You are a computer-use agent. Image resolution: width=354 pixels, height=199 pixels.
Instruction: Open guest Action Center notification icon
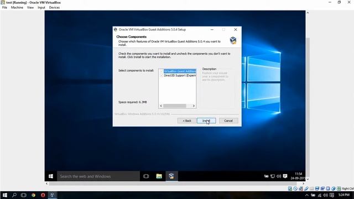click(x=285, y=176)
